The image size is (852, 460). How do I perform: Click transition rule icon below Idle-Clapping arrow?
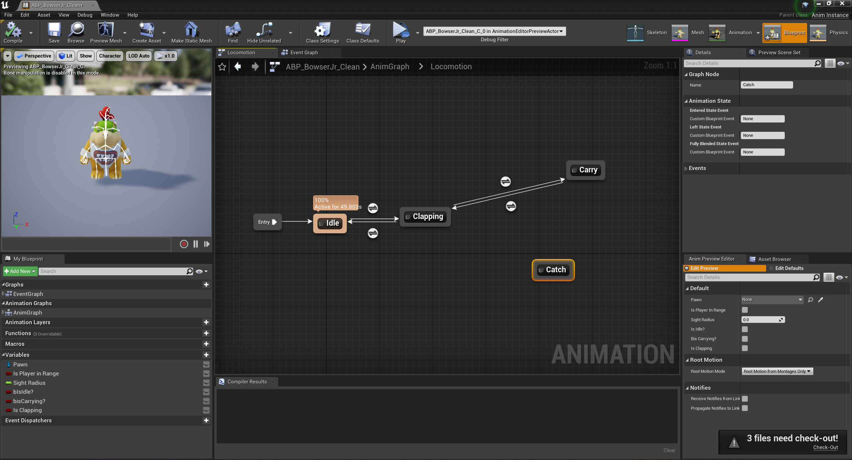click(x=373, y=233)
